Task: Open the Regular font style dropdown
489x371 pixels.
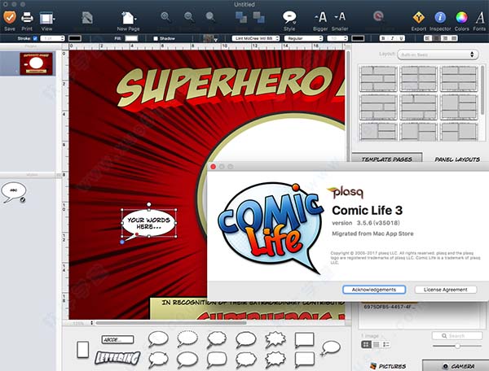Action: pyautogui.click(x=303, y=38)
